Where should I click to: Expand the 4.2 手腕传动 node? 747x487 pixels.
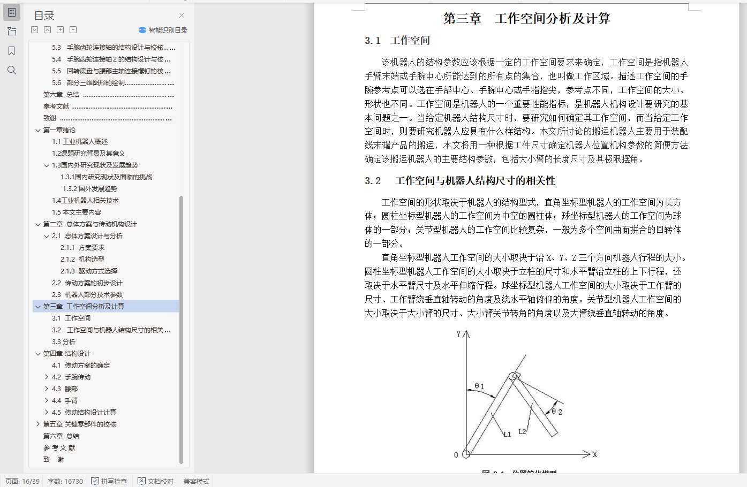tap(47, 377)
